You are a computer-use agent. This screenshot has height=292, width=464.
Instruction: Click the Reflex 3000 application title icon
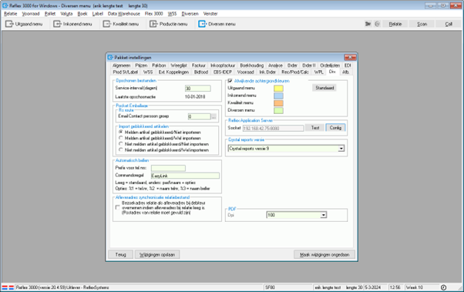5,5
